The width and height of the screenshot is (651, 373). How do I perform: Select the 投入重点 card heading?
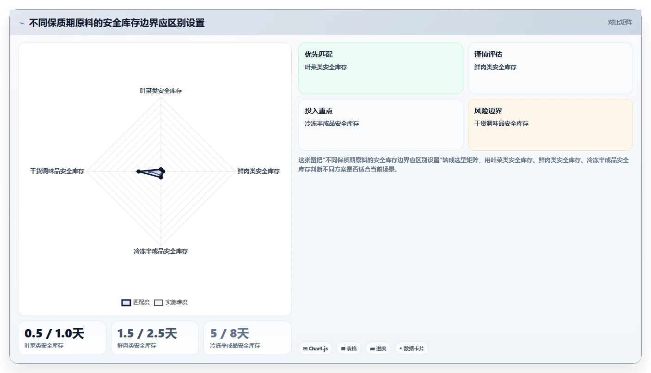[x=319, y=111]
